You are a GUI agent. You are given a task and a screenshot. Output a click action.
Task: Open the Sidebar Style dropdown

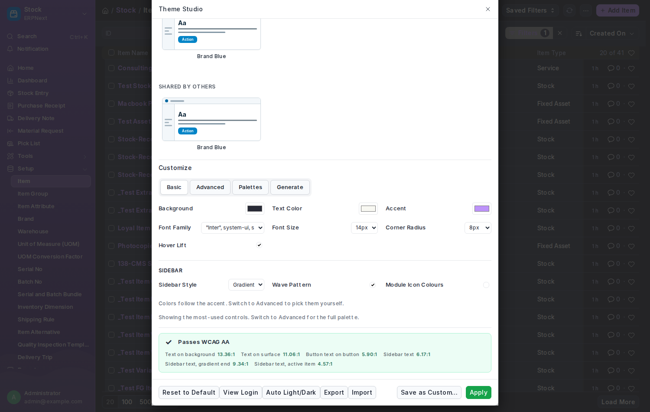pos(246,285)
